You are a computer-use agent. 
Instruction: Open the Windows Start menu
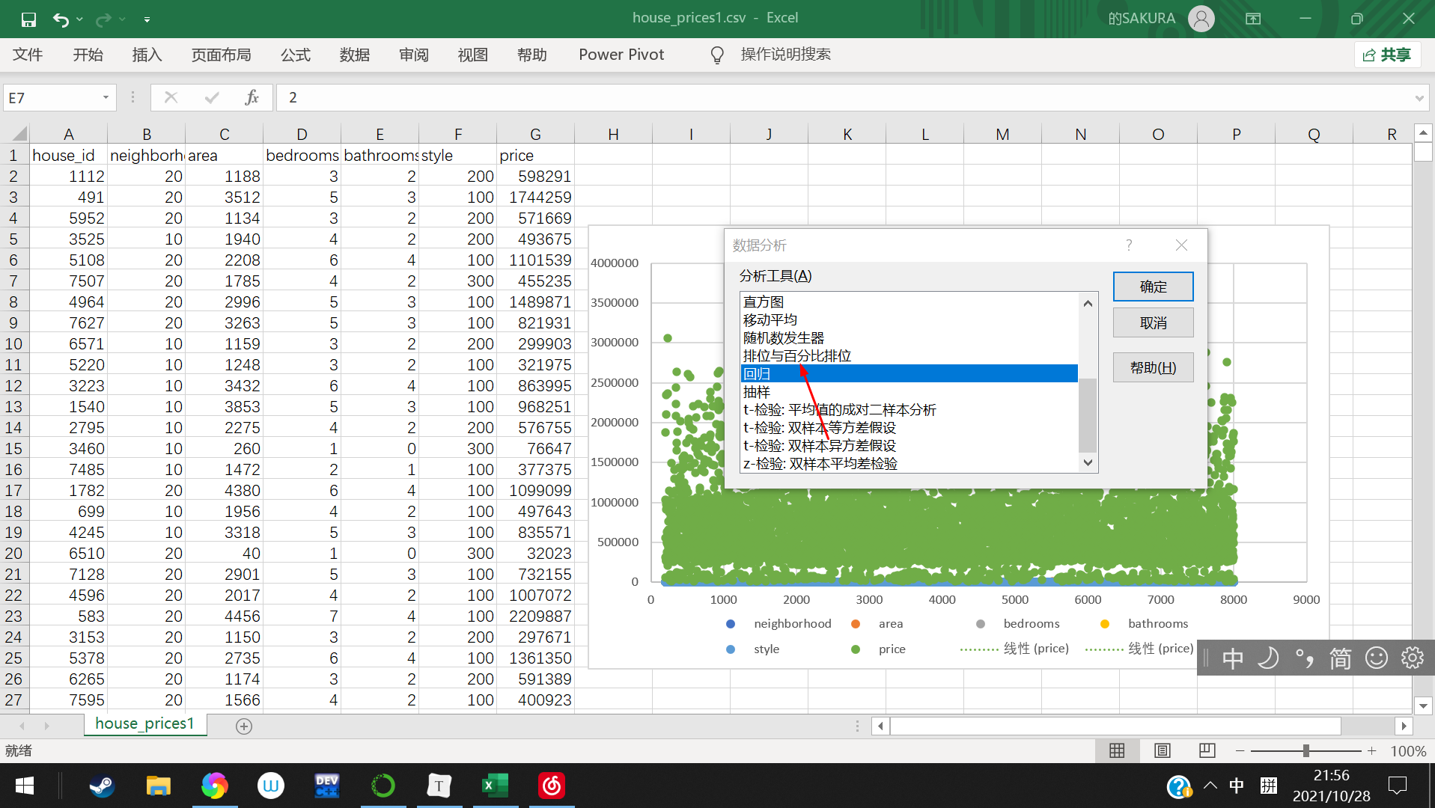[25, 786]
